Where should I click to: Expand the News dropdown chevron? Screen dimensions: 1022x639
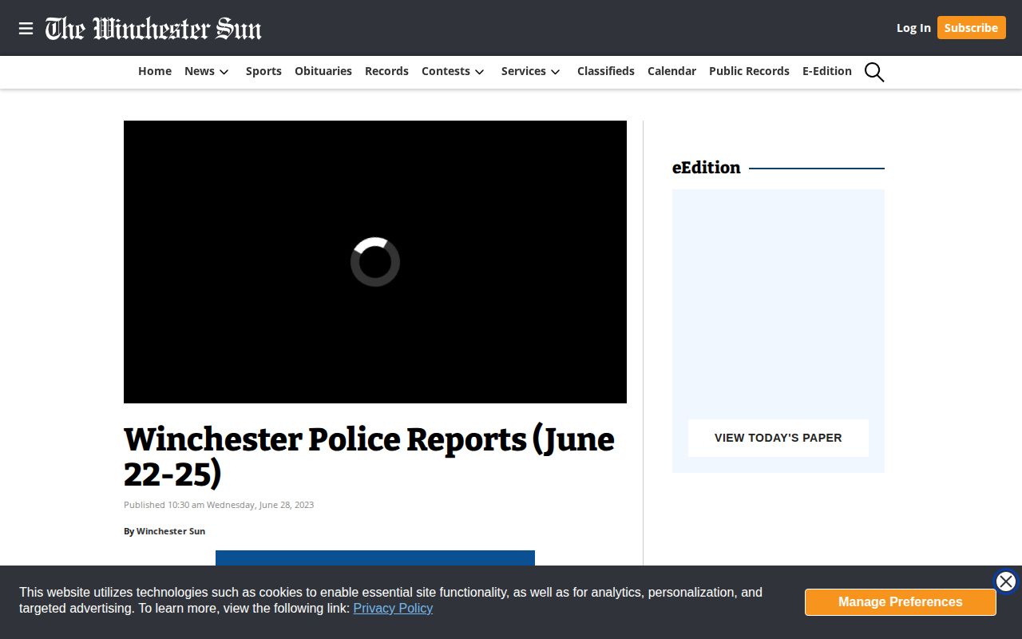click(224, 72)
